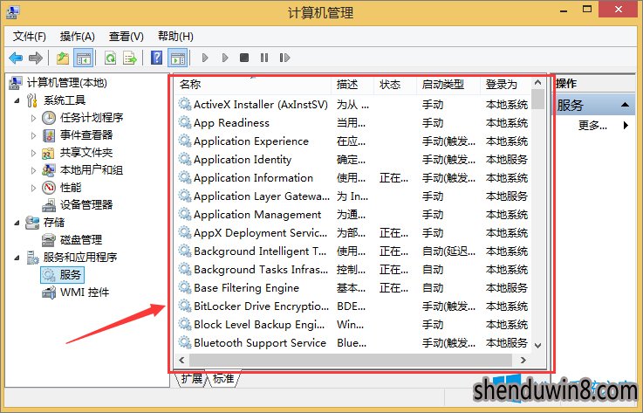
Task: Select Background Tasks Infrastructure service row
Action: [352, 269]
